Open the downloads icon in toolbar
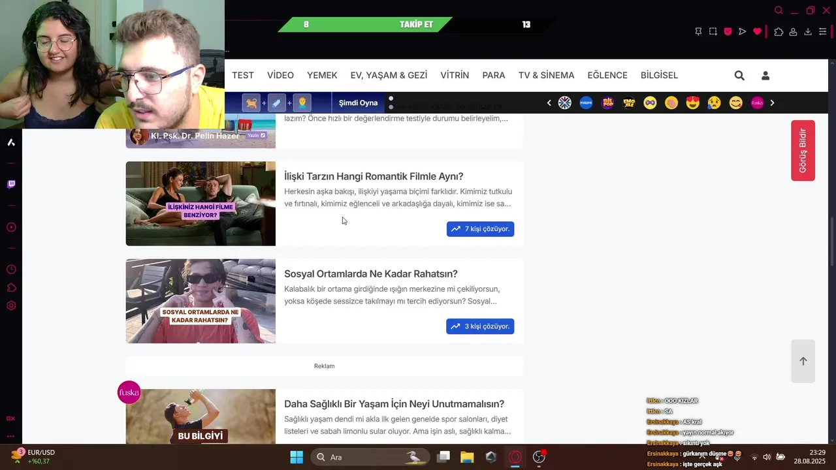The height and width of the screenshot is (470, 836). click(808, 31)
